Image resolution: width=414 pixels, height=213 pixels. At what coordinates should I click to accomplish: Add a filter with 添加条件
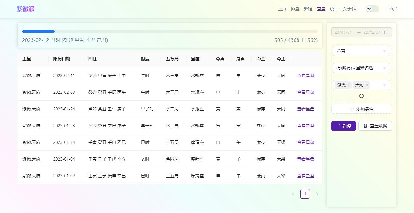tap(361, 109)
